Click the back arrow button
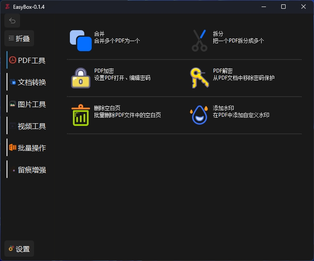 click(x=12, y=21)
